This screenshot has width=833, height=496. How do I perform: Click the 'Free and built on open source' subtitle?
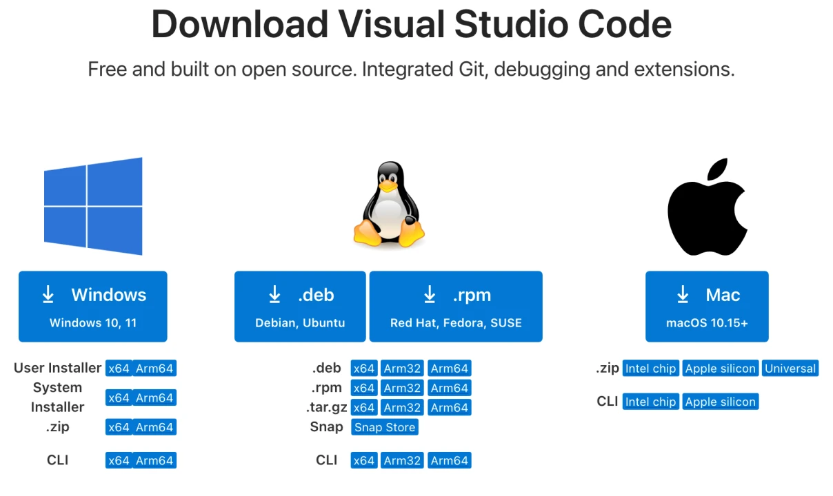coord(411,70)
